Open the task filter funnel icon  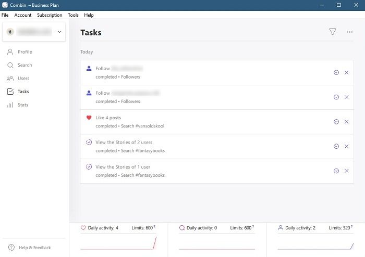pyautogui.click(x=333, y=32)
